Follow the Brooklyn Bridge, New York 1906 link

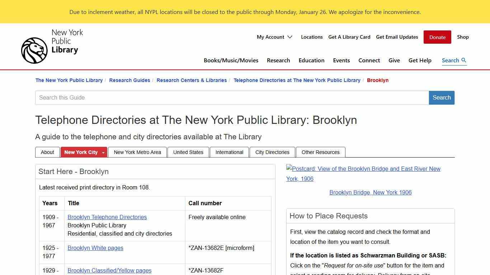(x=371, y=192)
